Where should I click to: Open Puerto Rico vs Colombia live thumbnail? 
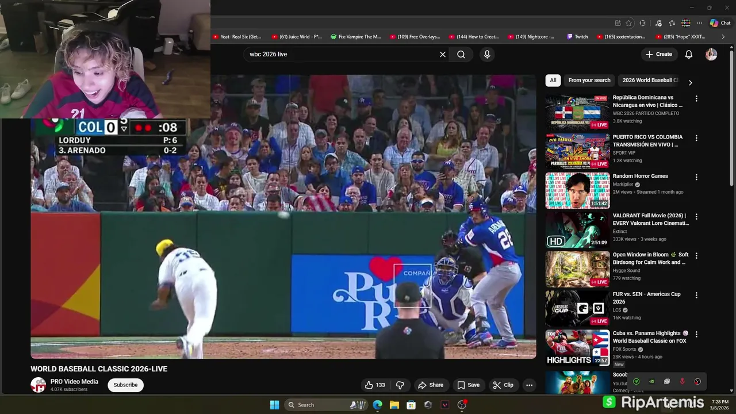tap(577, 151)
